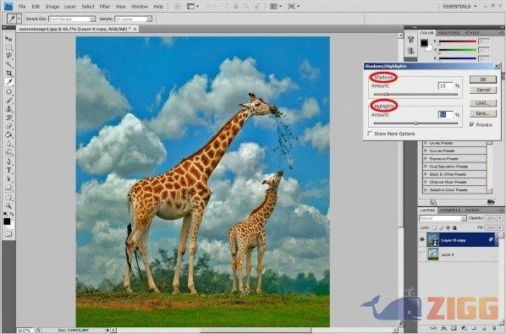Select the Zoom tool in the toolbox
Image resolution: width=506 pixels, height=334 pixels.
(x=8, y=205)
